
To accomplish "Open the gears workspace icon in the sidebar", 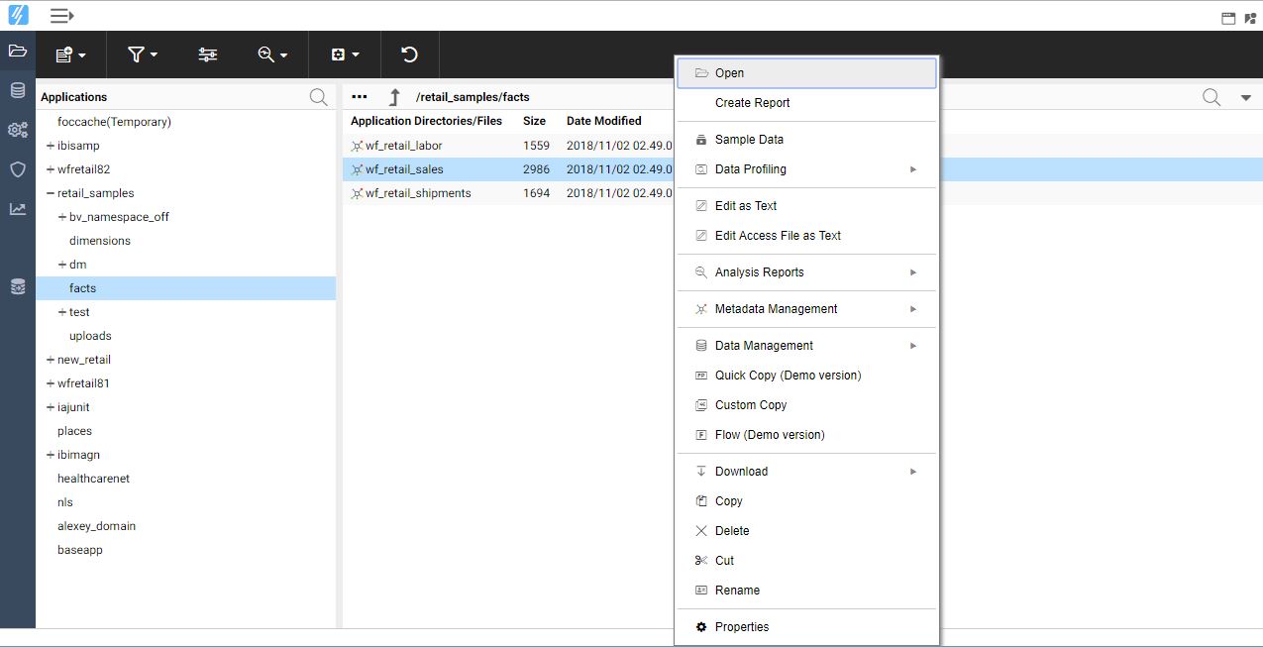I will (18, 130).
